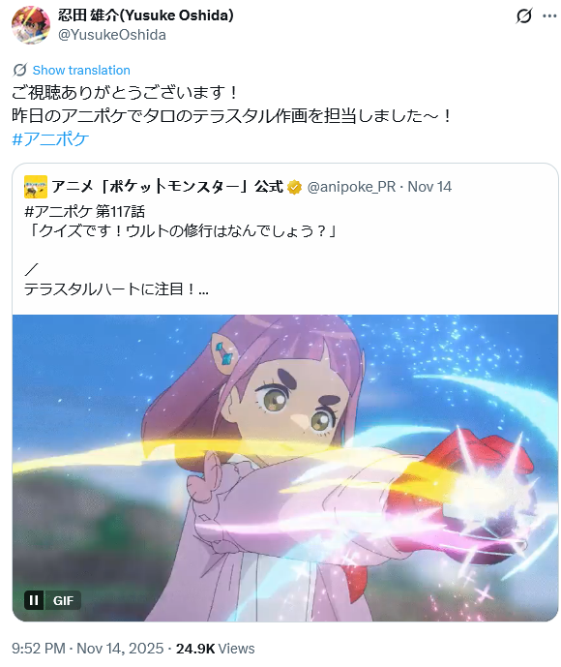
Task: Click Show translation link
Action: click(81, 70)
